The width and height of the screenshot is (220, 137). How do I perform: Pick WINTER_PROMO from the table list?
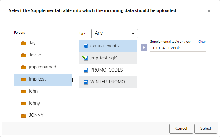click(108, 82)
